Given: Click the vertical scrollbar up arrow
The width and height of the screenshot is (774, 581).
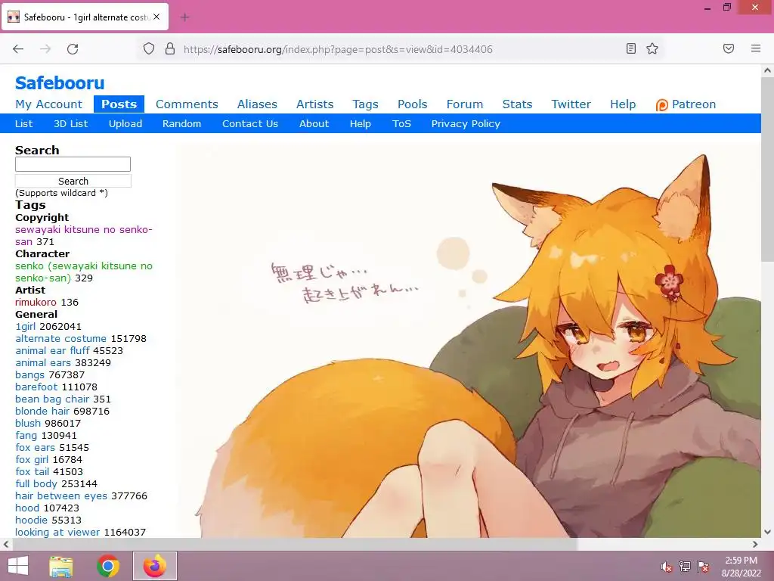Looking at the screenshot, I should point(767,70).
